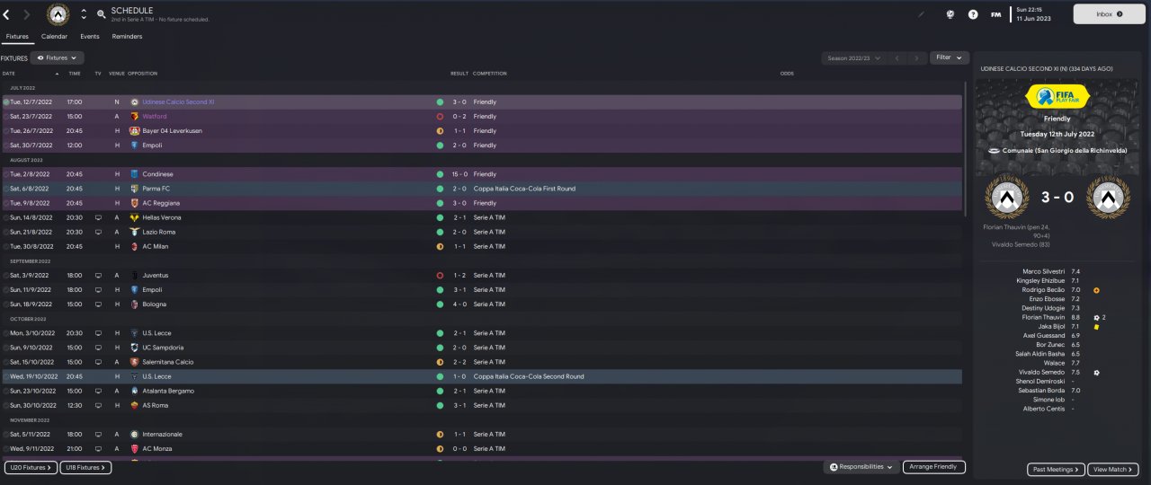Open the world globe icon
The height and width of the screenshot is (485, 1151).
click(x=950, y=14)
